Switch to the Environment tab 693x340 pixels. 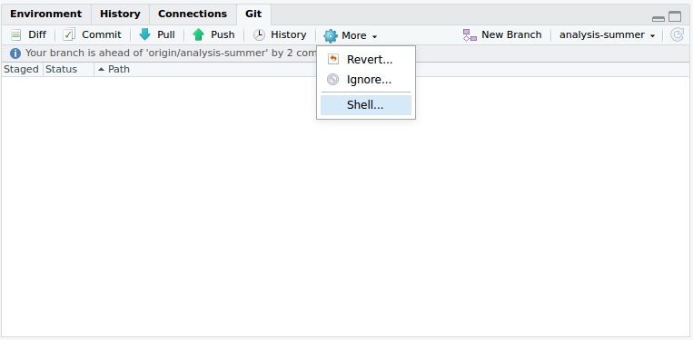(46, 15)
